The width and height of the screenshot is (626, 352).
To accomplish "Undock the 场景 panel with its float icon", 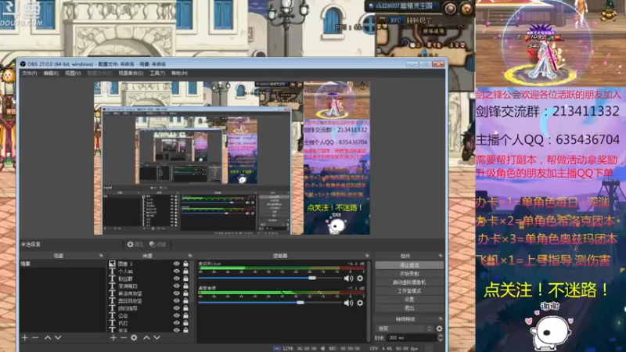I will (101, 256).
